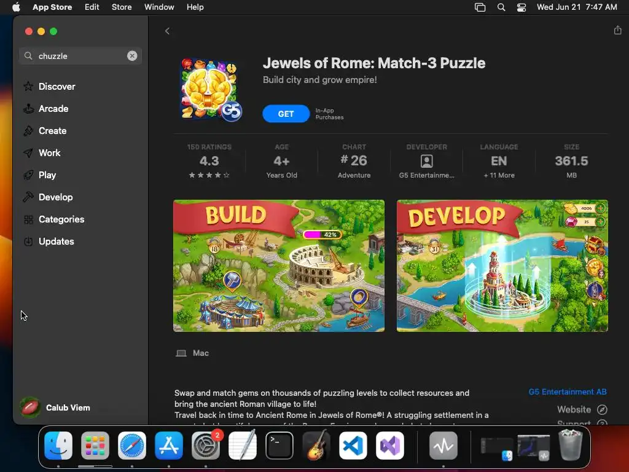Viewport: 629px width, 472px height.
Task: Click the Categories grid icon
Action: pyautogui.click(x=28, y=219)
